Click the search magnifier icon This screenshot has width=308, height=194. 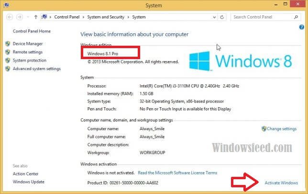(296, 17)
